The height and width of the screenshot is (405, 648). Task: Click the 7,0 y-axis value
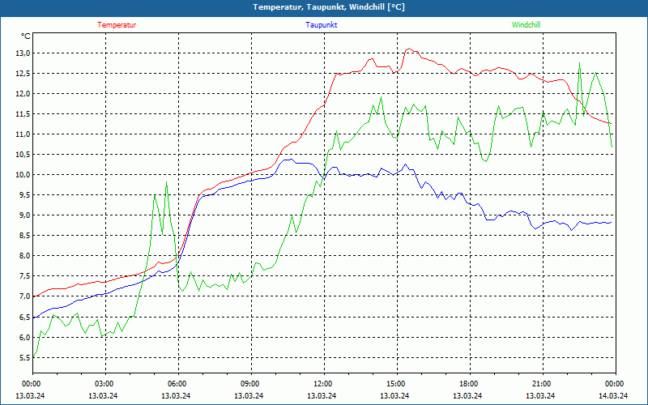pyautogui.click(x=25, y=296)
